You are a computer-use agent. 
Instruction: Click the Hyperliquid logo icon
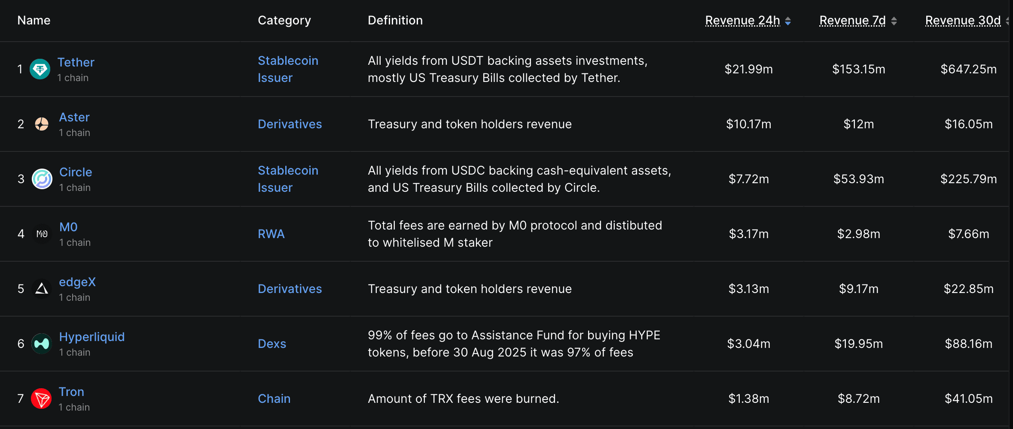pyautogui.click(x=42, y=344)
